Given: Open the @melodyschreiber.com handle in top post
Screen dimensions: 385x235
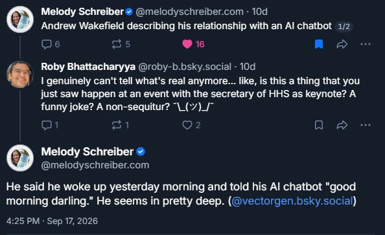Looking at the screenshot, I should pos(189,12).
